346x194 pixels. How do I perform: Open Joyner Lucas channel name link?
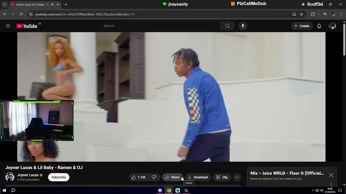pyautogui.click(x=28, y=175)
